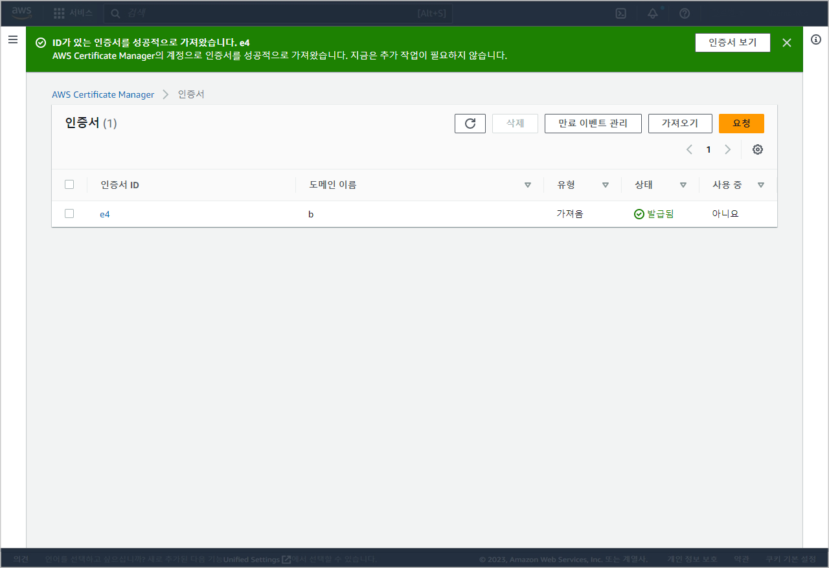This screenshot has width=829, height=568.
Task: Click the 아니요 in-use cell
Action: tap(725, 214)
